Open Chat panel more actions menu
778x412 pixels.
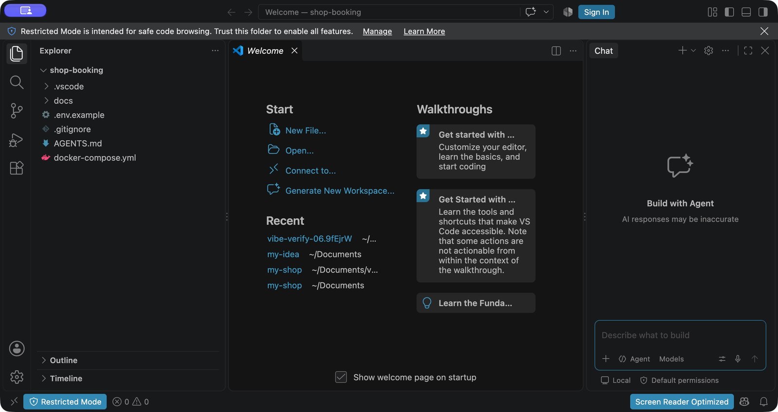(725, 51)
